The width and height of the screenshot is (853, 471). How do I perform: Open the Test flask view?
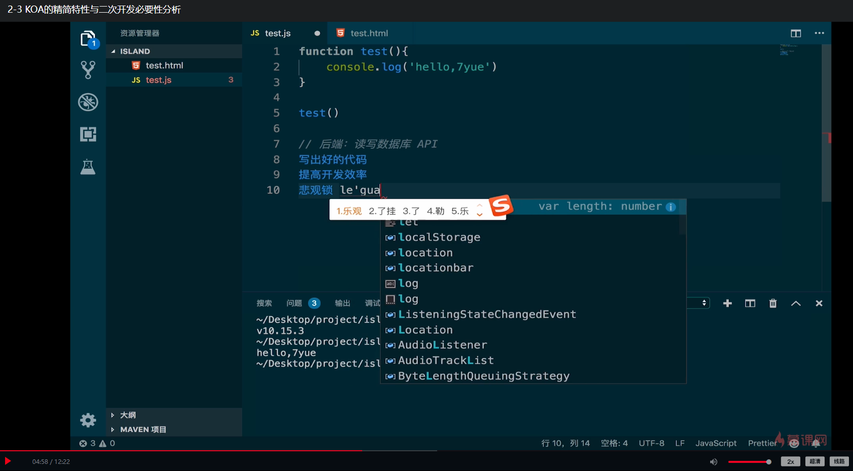88,167
